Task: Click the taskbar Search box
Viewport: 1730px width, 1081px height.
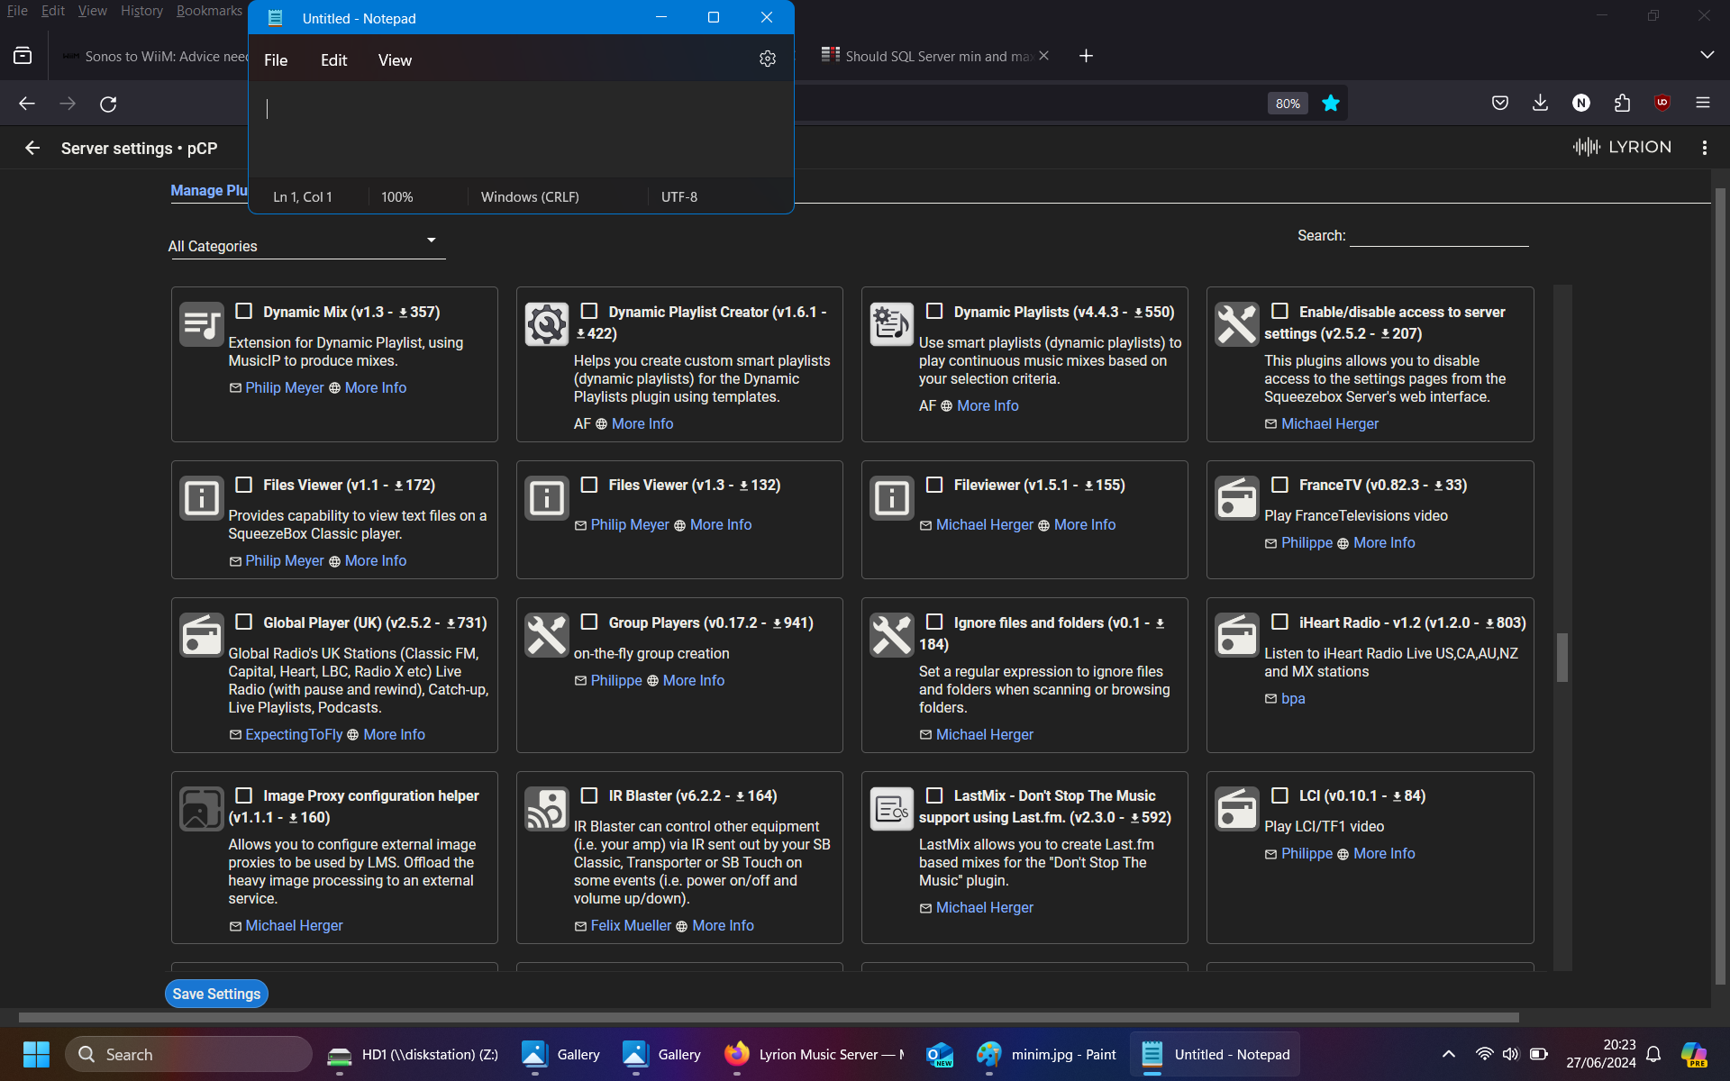Action: point(188,1054)
